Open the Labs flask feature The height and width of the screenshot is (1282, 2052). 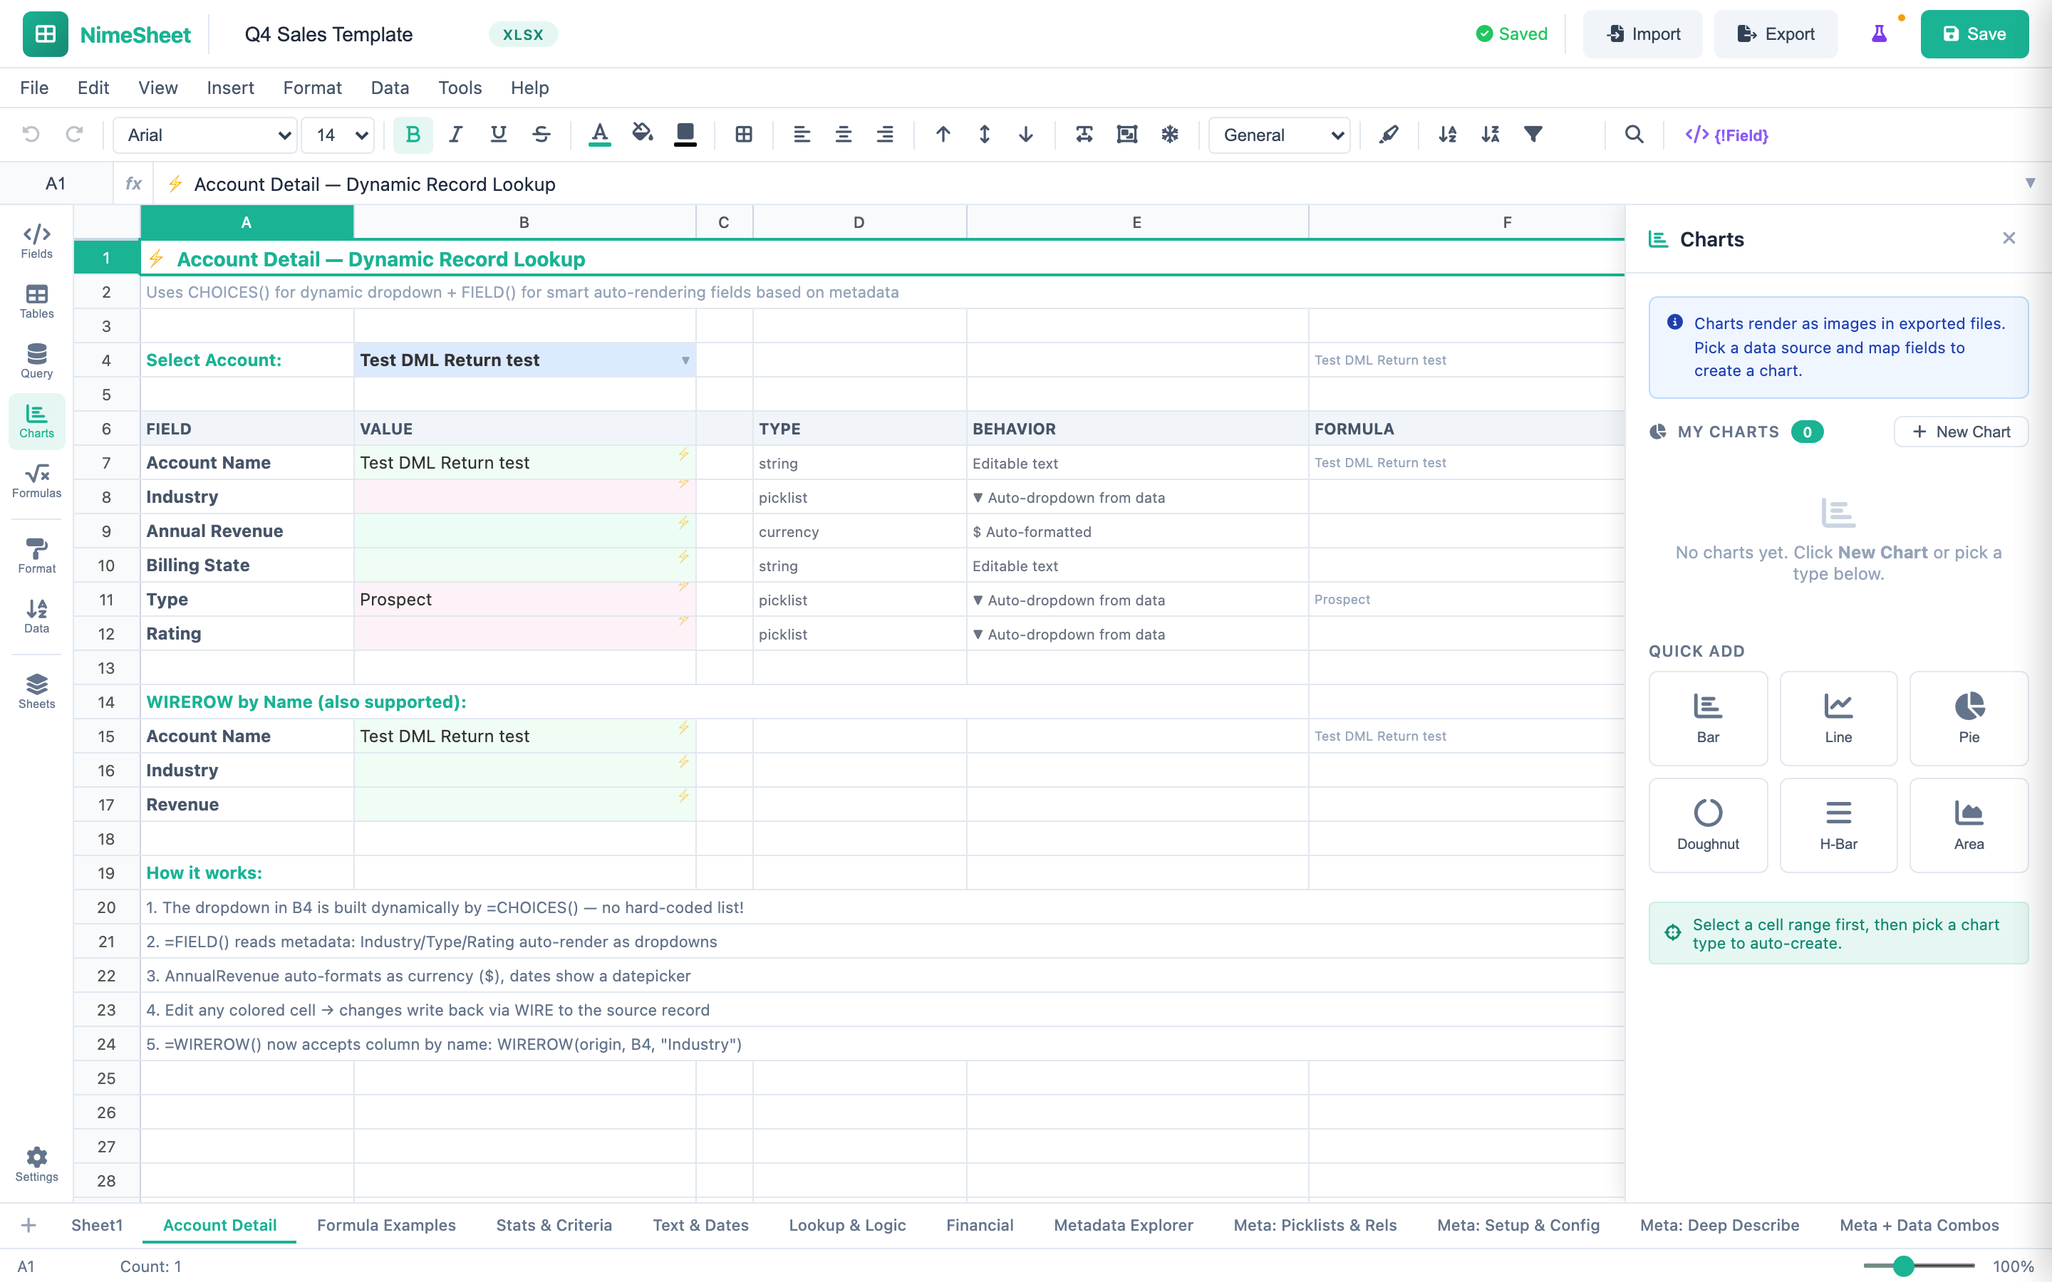[1879, 34]
